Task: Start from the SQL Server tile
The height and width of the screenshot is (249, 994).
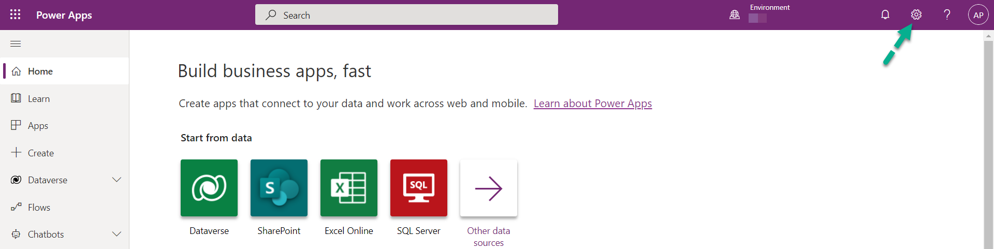Action: point(419,188)
